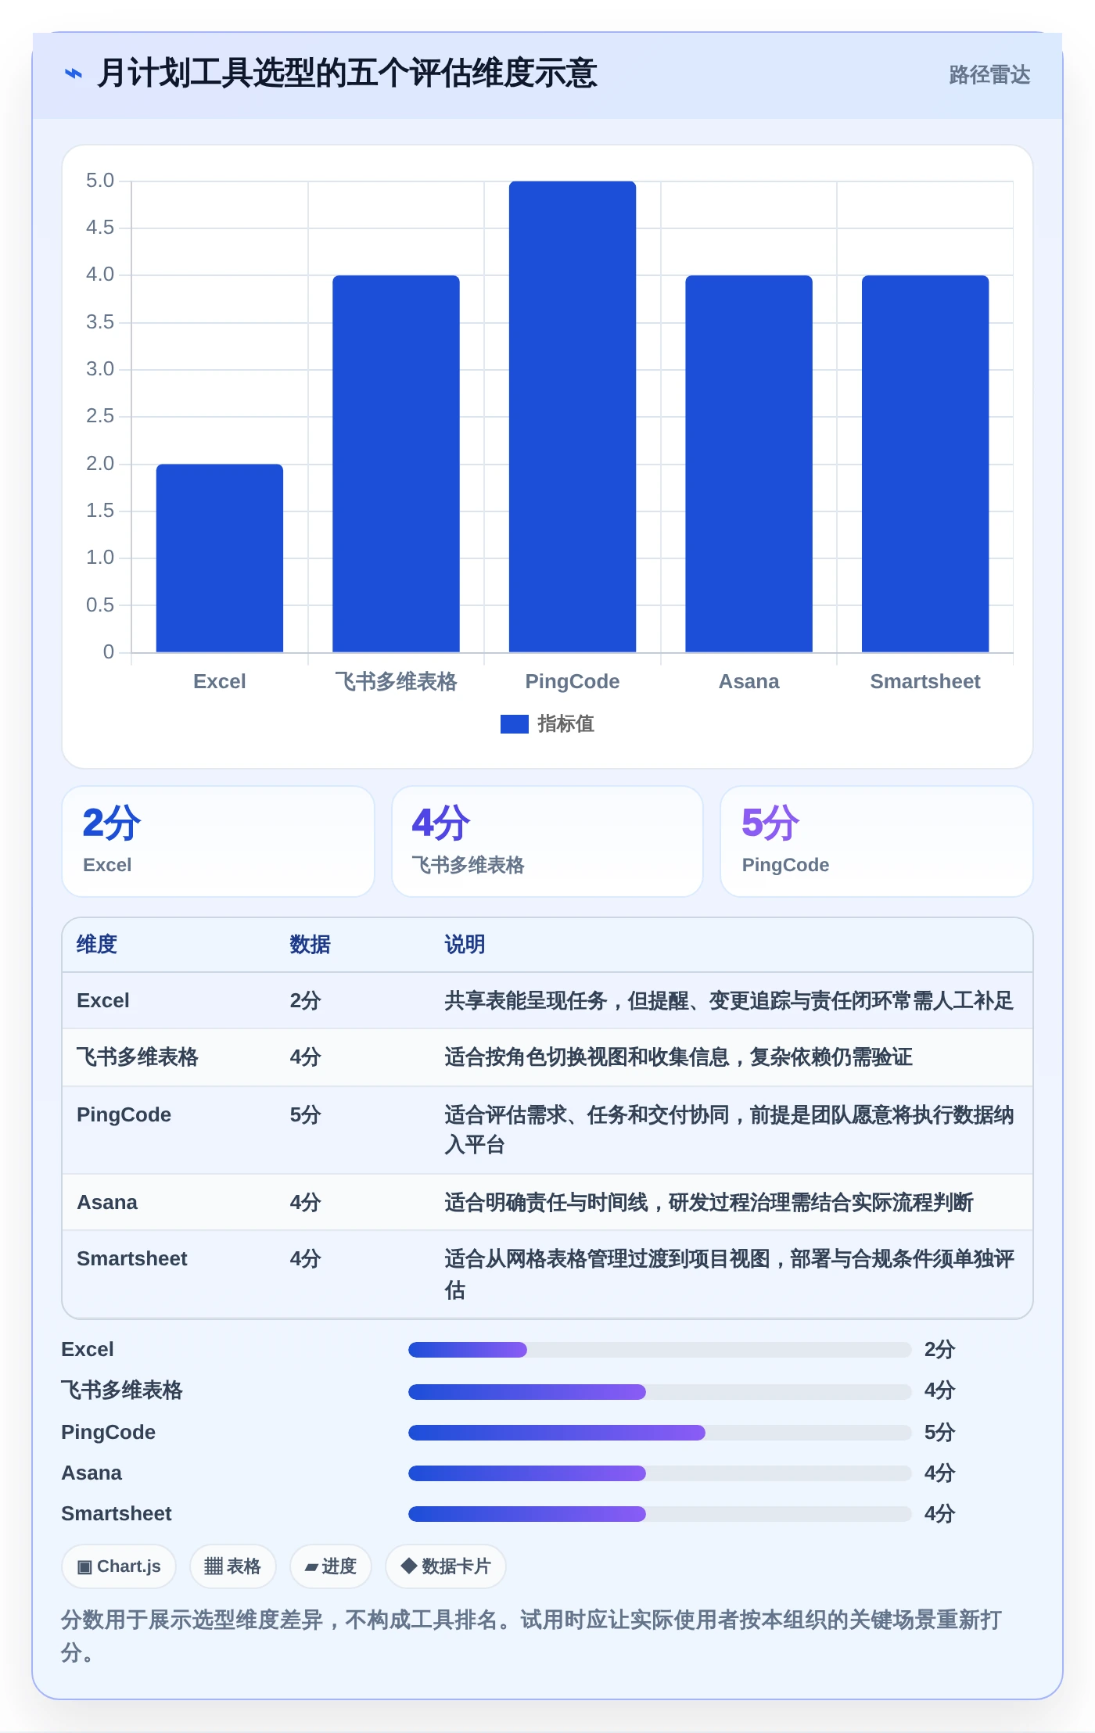This screenshot has width=1095, height=1733.
Task: Click the Asana progress bar
Action: tap(660, 1473)
